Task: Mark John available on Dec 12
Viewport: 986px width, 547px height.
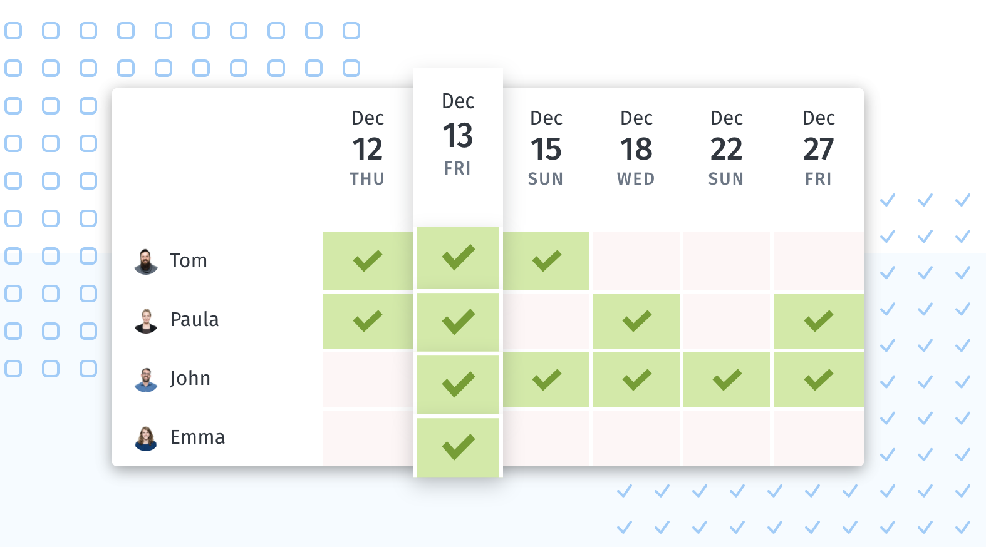Action: [x=367, y=380]
